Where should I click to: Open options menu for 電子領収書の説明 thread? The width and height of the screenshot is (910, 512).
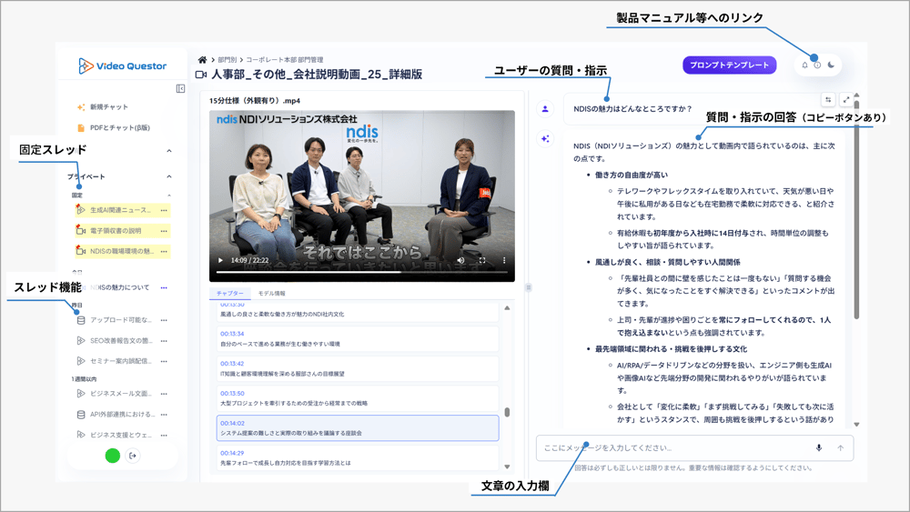coord(164,231)
